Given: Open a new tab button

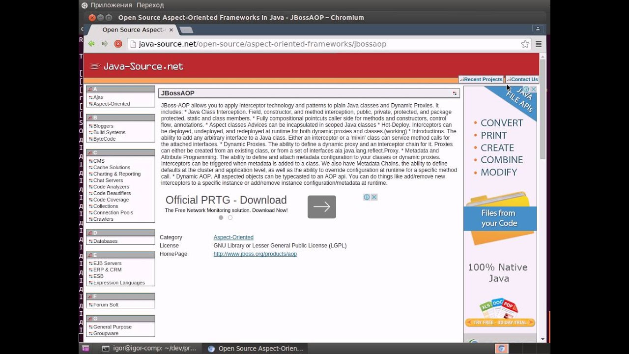Looking at the screenshot, I should click(x=186, y=30).
